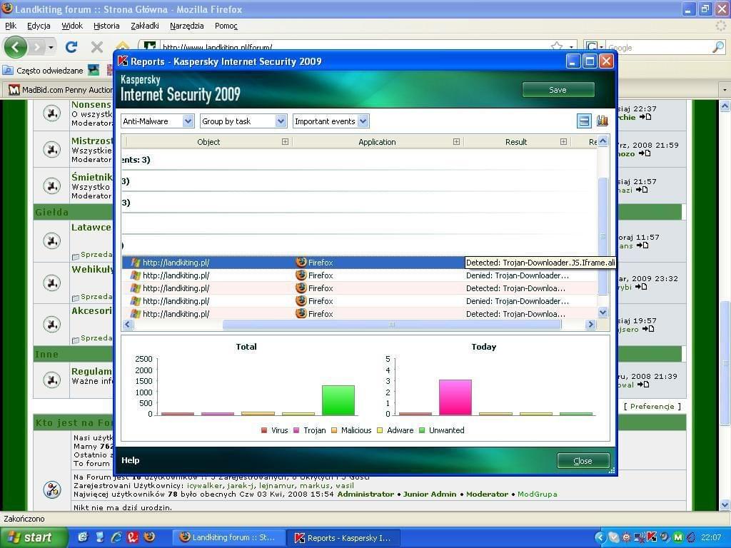This screenshot has width=731, height=548.
Task: Click last-post arrow icon at time 19:57
Action: (x=648, y=328)
